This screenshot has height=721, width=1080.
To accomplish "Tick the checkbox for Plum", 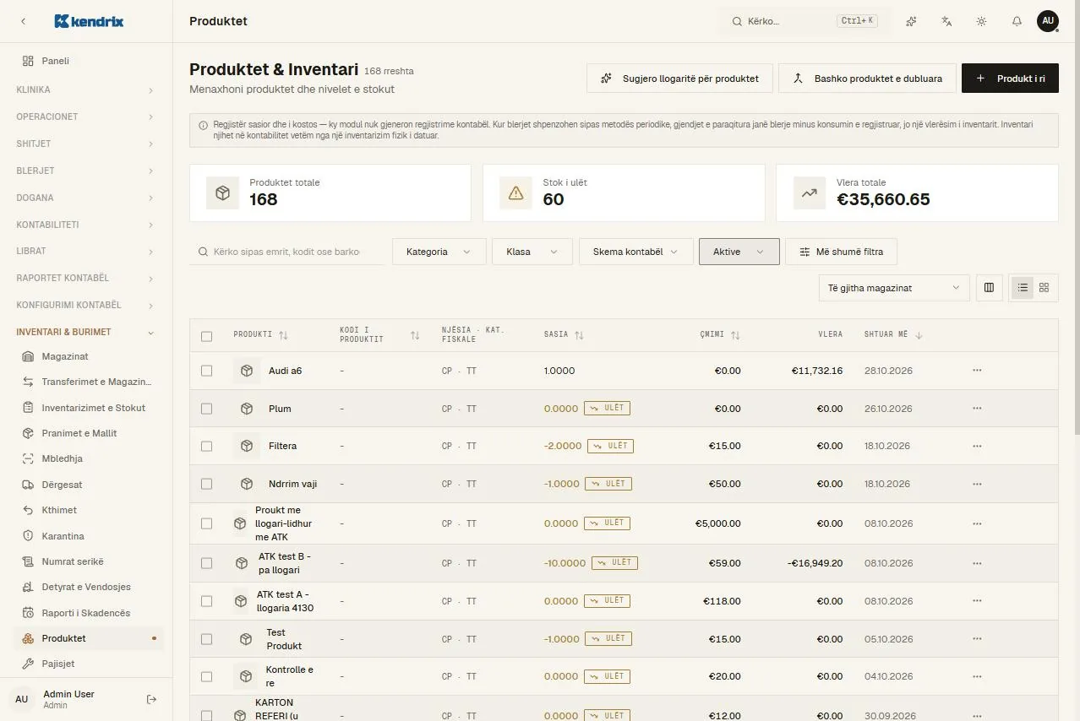I will tap(207, 409).
